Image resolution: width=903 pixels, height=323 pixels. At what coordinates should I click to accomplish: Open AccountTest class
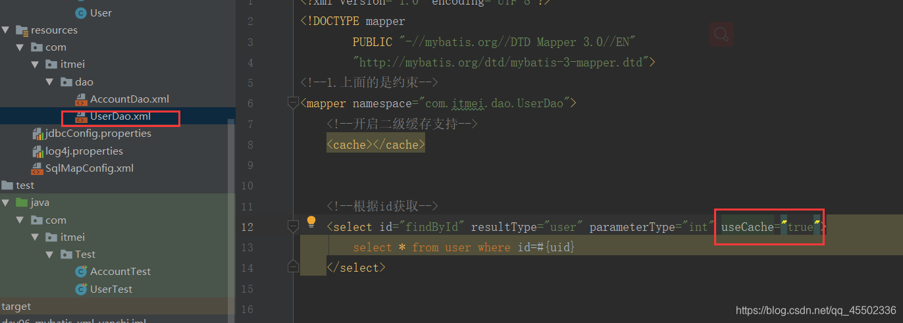[120, 271]
